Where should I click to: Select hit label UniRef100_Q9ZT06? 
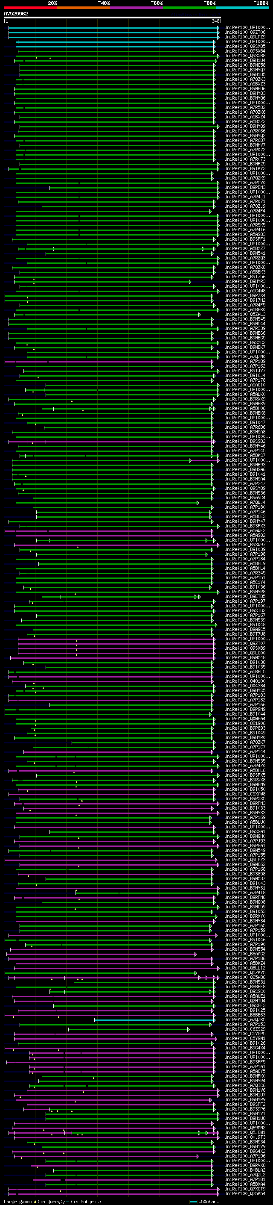point(245,33)
